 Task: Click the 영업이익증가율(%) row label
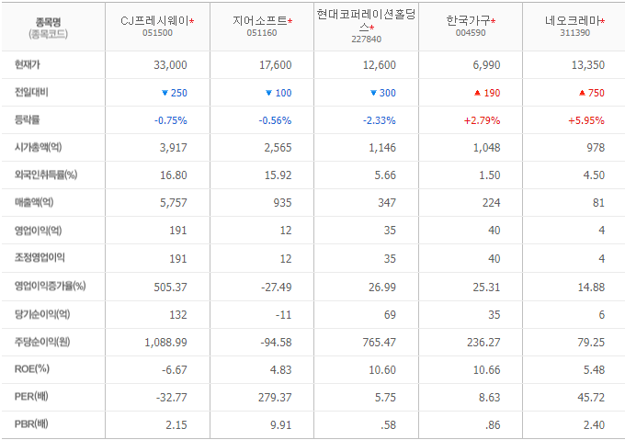(51, 286)
